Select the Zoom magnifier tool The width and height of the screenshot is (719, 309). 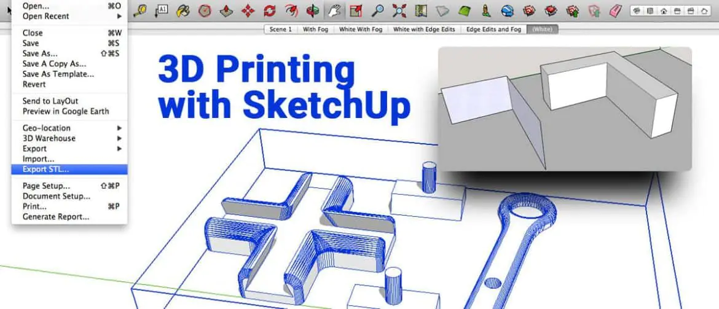(378, 10)
